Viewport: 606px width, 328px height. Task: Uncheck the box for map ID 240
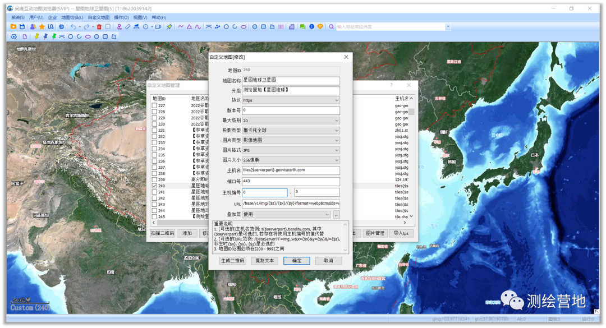point(155,186)
